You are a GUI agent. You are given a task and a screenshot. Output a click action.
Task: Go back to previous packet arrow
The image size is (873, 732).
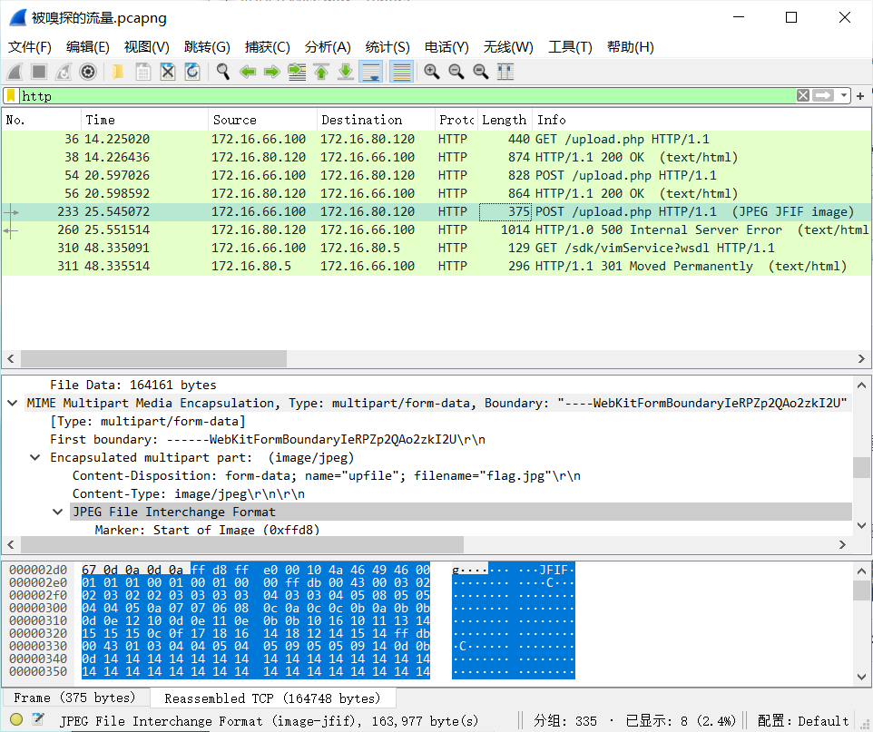[x=247, y=72]
